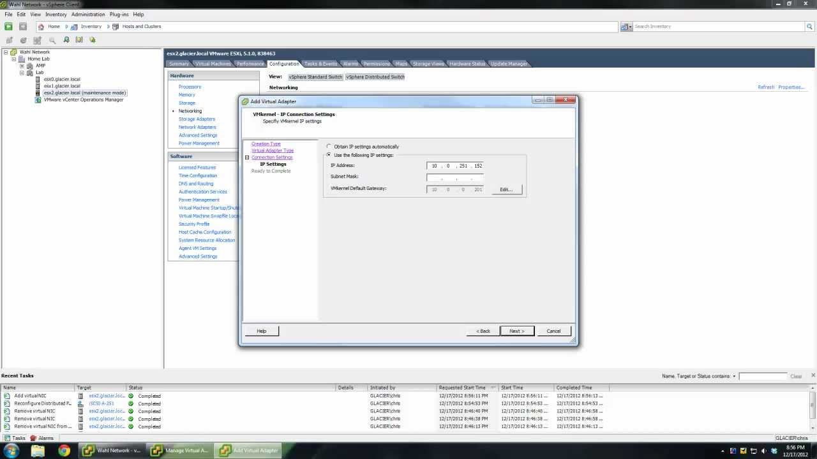The height and width of the screenshot is (459, 817).
Task: Click the green navigate back arrow icon
Action: (x=8, y=26)
